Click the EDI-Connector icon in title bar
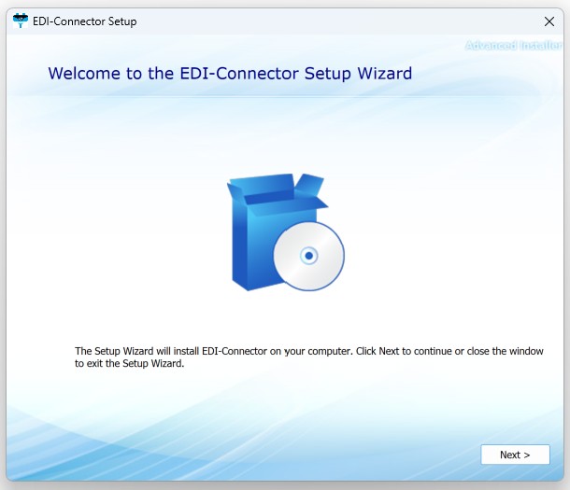570x490 pixels. click(x=20, y=21)
